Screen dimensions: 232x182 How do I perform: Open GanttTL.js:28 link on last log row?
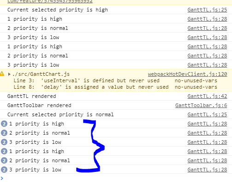(207, 170)
